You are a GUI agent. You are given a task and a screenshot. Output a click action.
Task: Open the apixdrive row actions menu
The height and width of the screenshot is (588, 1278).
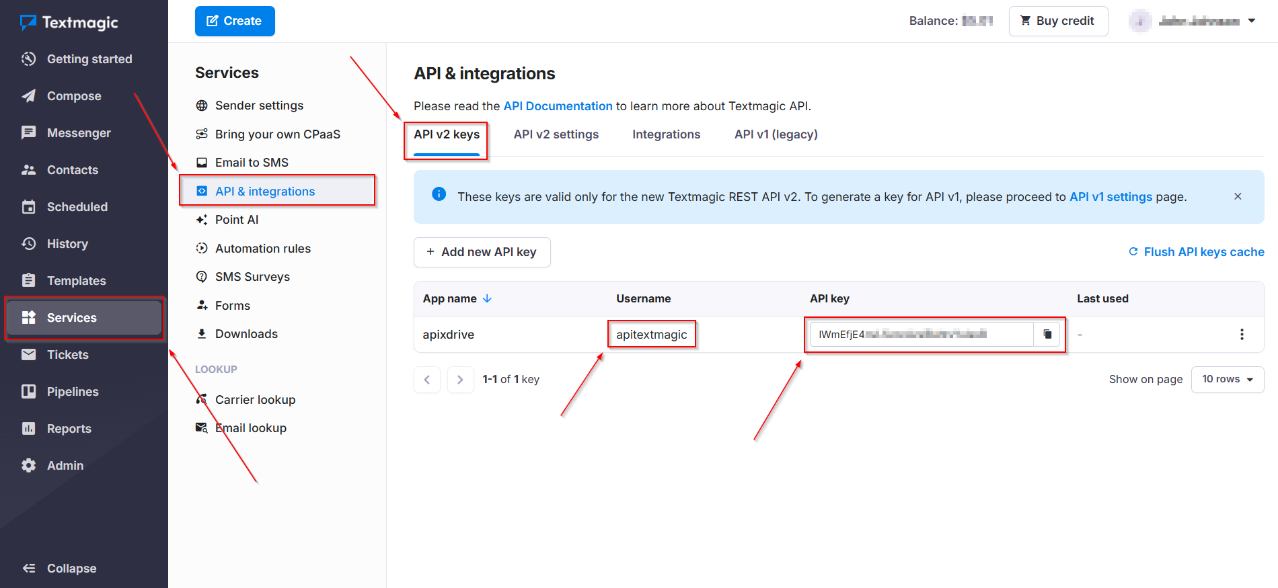pos(1242,334)
